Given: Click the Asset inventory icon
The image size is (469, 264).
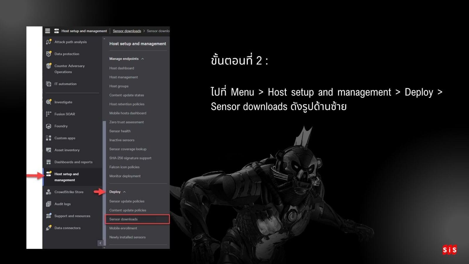Looking at the screenshot, I should [x=49, y=150].
